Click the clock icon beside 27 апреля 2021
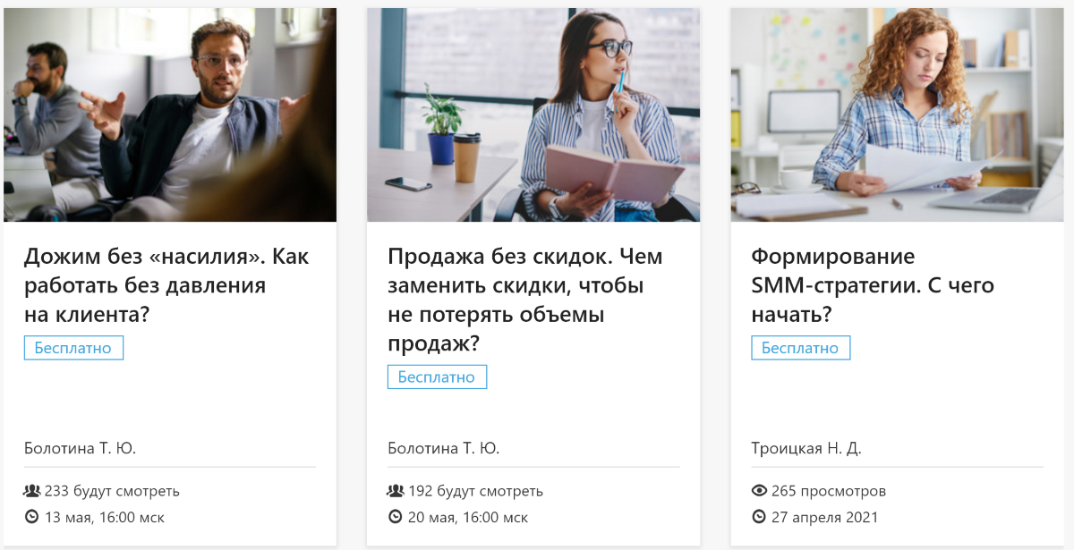This screenshot has width=1074, height=550. [760, 517]
